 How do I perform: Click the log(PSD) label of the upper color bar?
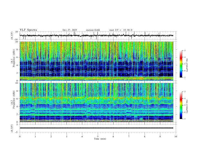[187, 65]
